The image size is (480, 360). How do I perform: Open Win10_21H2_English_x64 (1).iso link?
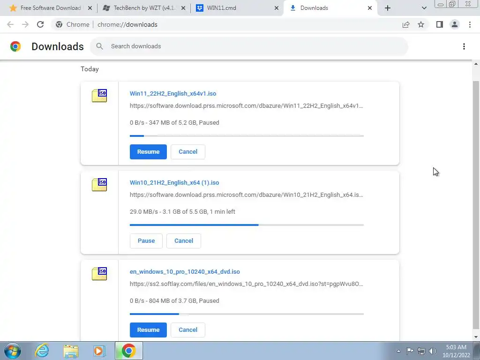pos(174,183)
